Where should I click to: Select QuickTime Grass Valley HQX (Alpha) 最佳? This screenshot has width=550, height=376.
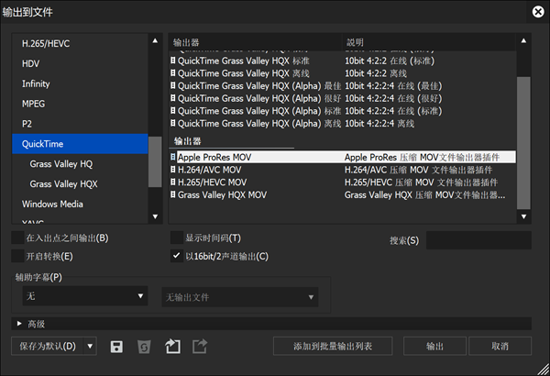coord(343,85)
